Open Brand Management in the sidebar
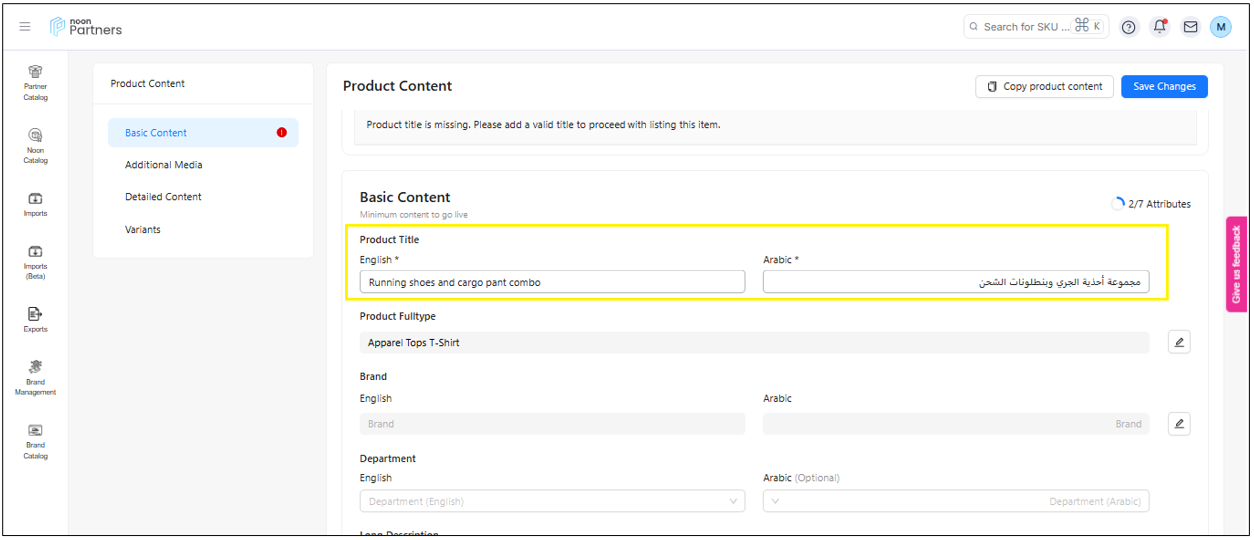This screenshot has width=1254, height=540. (x=35, y=377)
